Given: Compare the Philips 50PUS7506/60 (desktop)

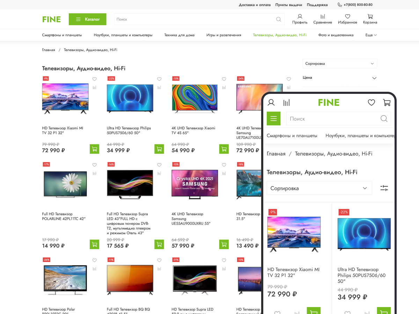Looking at the screenshot, I should tap(159, 88).
